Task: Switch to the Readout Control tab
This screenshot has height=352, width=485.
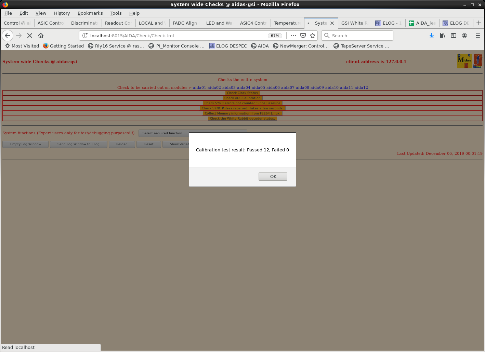Action: pos(118,23)
